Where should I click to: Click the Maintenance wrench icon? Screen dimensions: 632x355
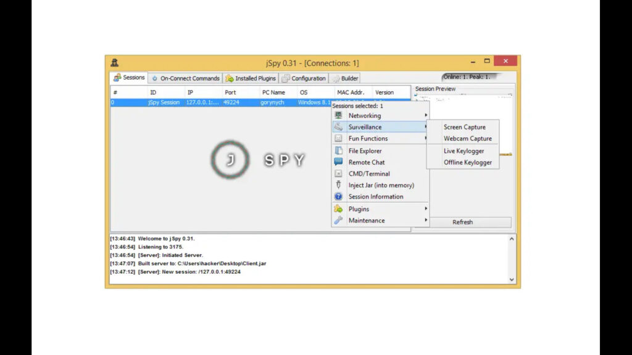pos(338,220)
